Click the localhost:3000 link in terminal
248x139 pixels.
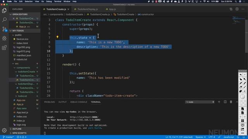tap(84, 117)
